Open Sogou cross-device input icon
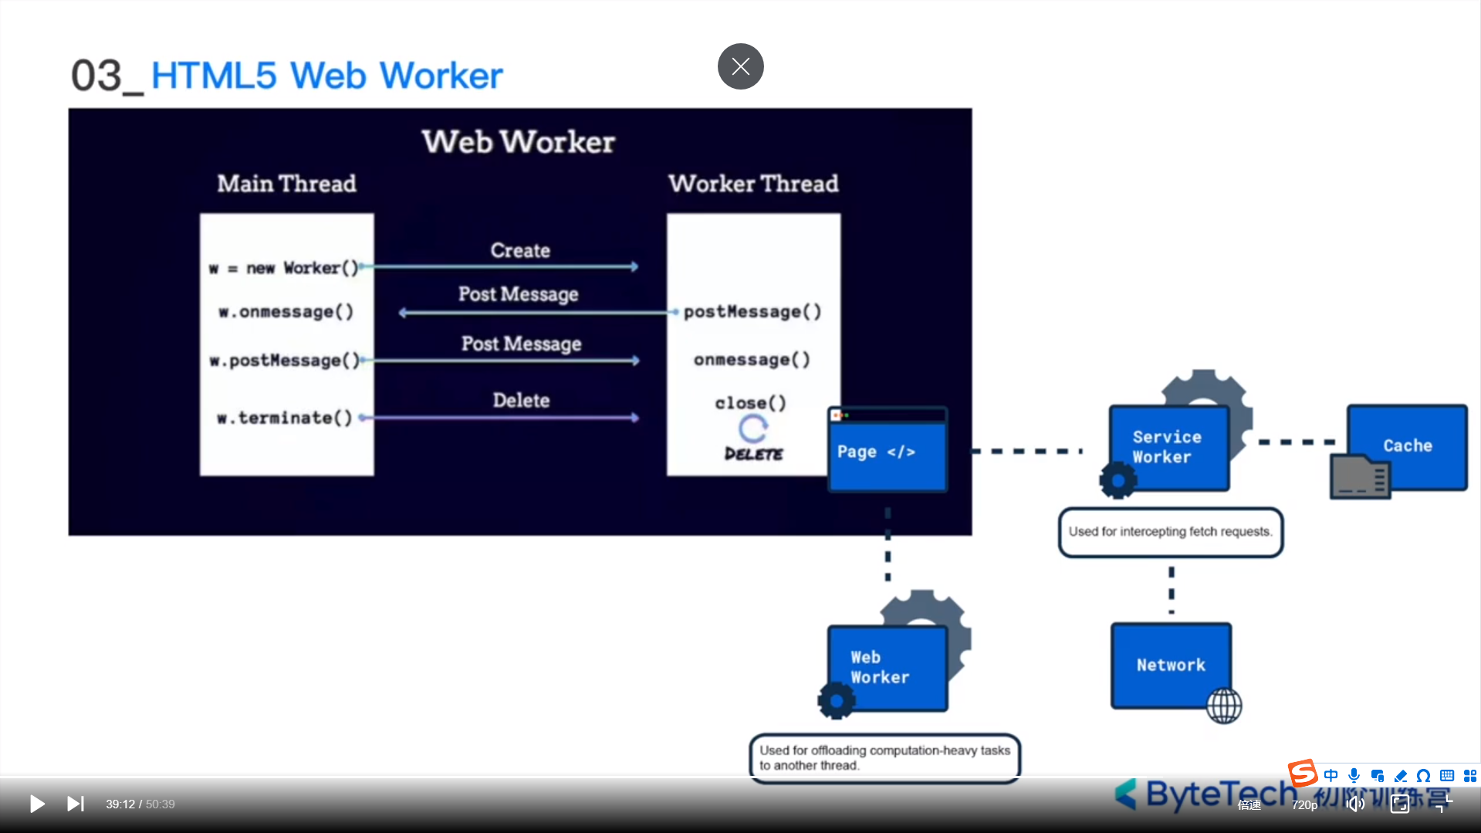Image resolution: width=1481 pixels, height=833 pixels. coord(1378,775)
